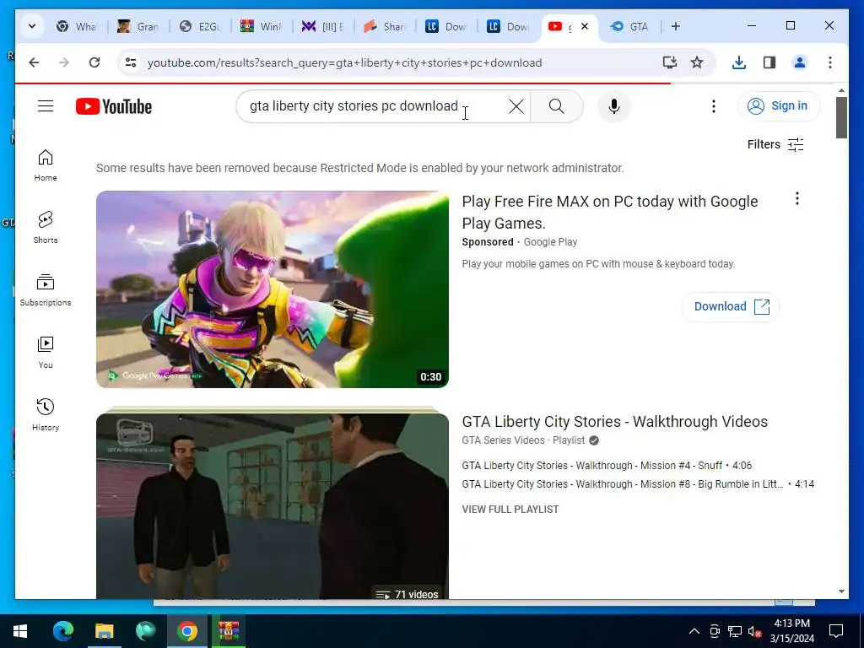The width and height of the screenshot is (864, 648).
Task: Activate voice search microphone
Action: (614, 106)
